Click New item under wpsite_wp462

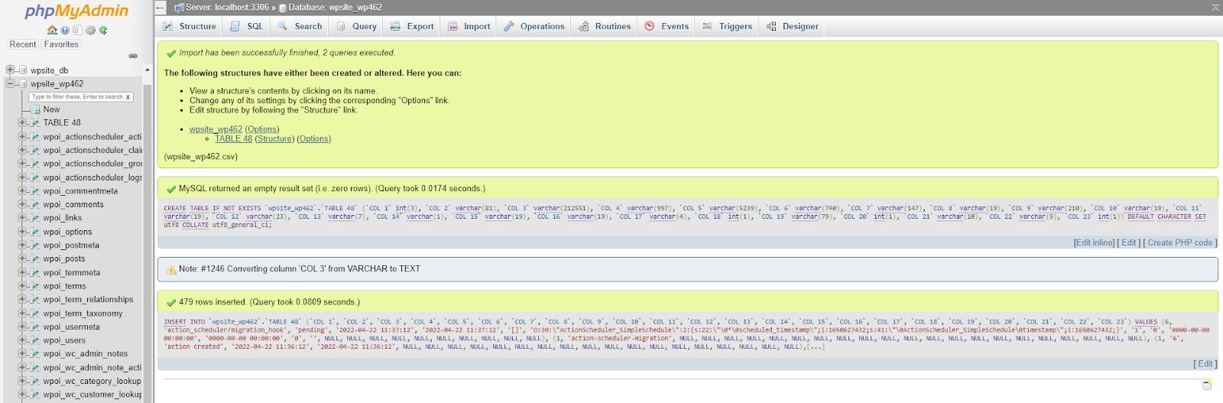(x=51, y=109)
